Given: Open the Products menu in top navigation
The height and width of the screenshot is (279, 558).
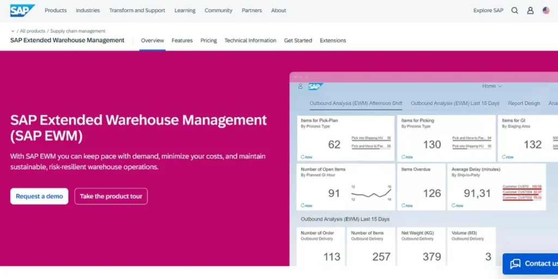Looking at the screenshot, I should tap(56, 10).
